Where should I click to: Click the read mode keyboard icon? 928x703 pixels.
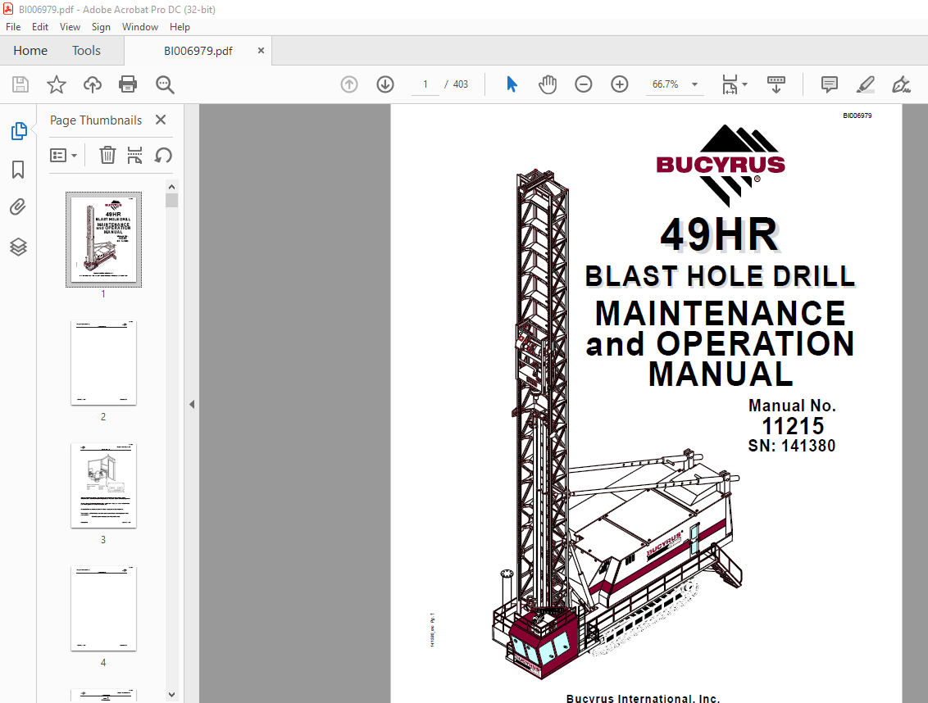pyautogui.click(x=776, y=84)
